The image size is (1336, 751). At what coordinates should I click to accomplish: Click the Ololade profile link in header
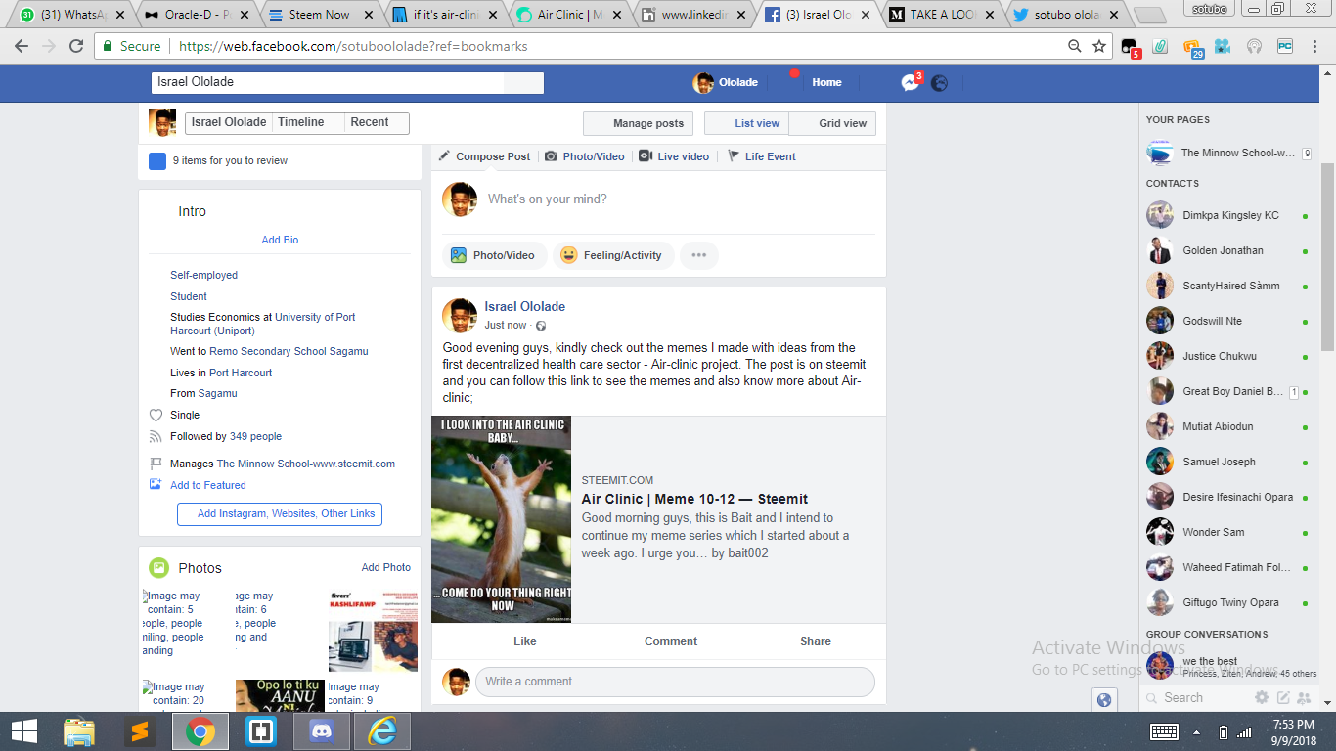click(726, 83)
